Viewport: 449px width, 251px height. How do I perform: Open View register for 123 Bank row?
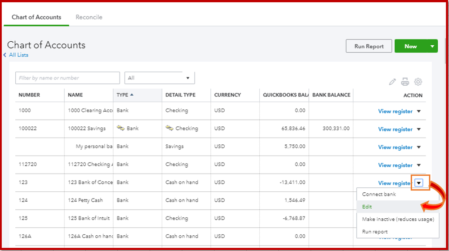coord(395,183)
